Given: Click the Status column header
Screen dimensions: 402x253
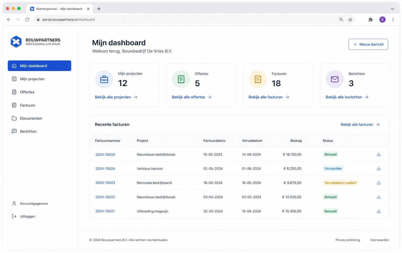Looking at the screenshot, I should pyautogui.click(x=328, y=141).
